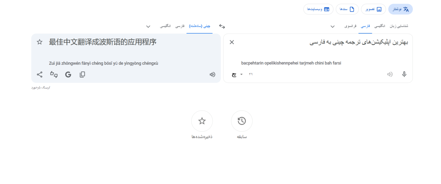
Task: Start voice input with the microphone
Action: [404, 74]
